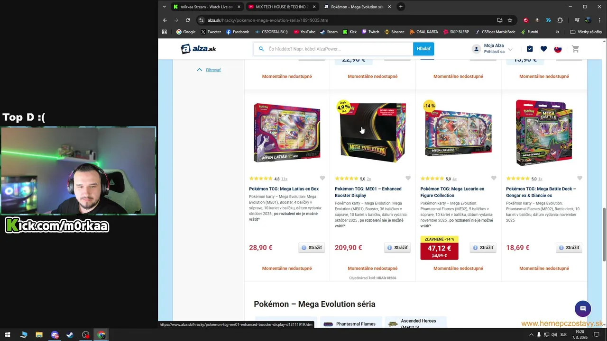
Task: Open the Chrome apps grid icon in bookmarks bar
Action: (165, 32)
